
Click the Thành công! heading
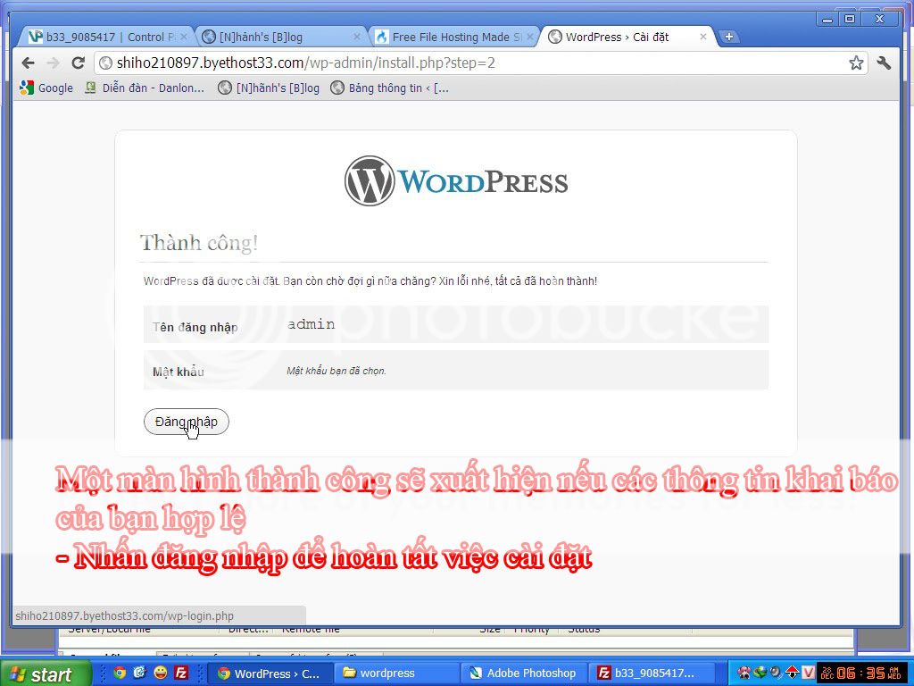199,243
